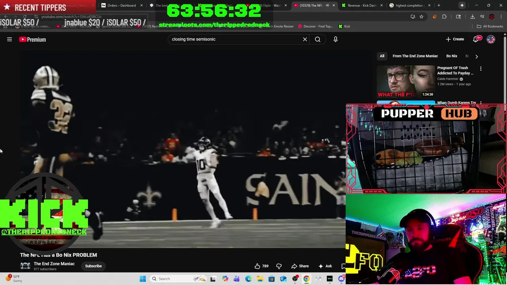This screenshot has height=285, width=507.
Task: Open the Ask AI button
Action: pyautogui.click(x=325, y=266)
